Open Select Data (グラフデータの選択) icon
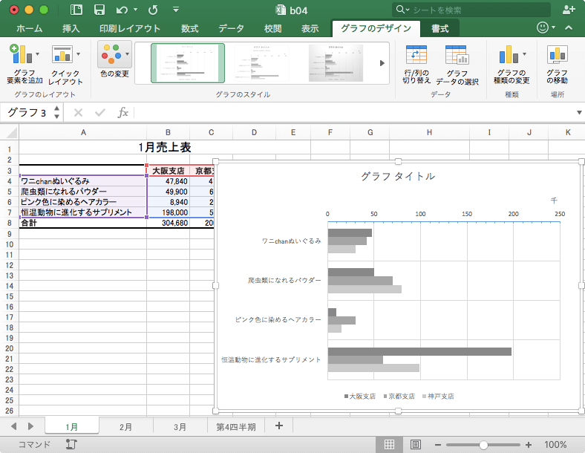585x453 pixels. coord(457,55)
